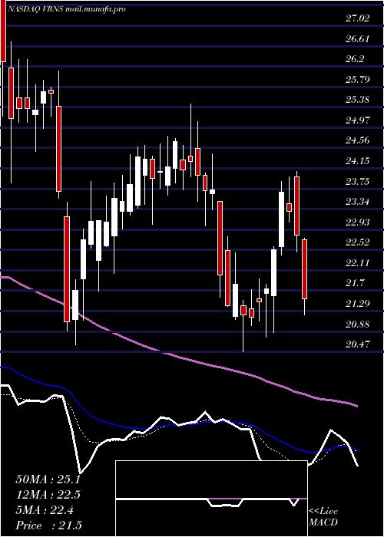Click inside the MACD inset panel
The height and width of the screenshot is (537, 384).
pos(211,499)
